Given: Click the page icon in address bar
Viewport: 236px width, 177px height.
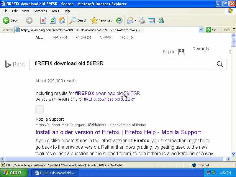Looking at the screenshot, I should coord(18,30).
